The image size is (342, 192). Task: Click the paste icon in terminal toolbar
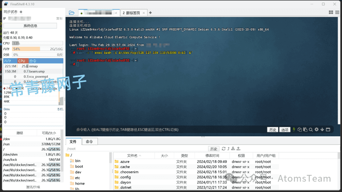coord(305,130)
